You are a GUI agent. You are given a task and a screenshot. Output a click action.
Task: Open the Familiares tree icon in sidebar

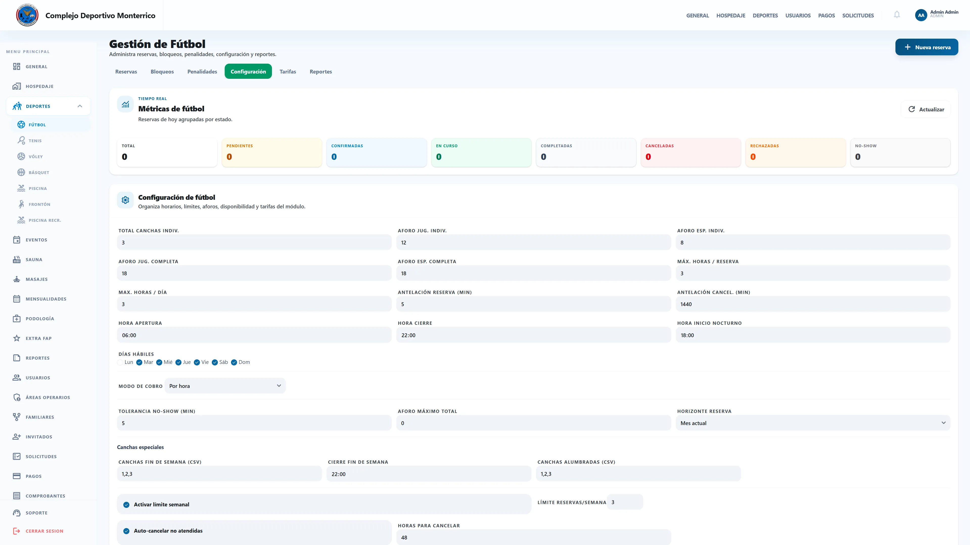pyautogui.click(x=17, y=417)
